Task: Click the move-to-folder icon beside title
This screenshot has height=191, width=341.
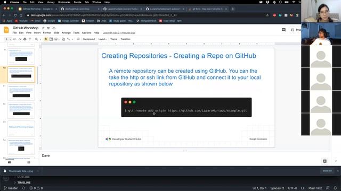Action: click(x=48, y=28)
